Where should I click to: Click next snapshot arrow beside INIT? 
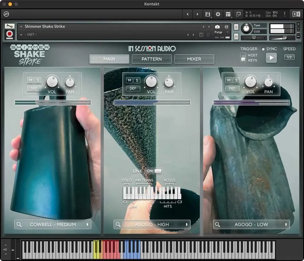193,35
